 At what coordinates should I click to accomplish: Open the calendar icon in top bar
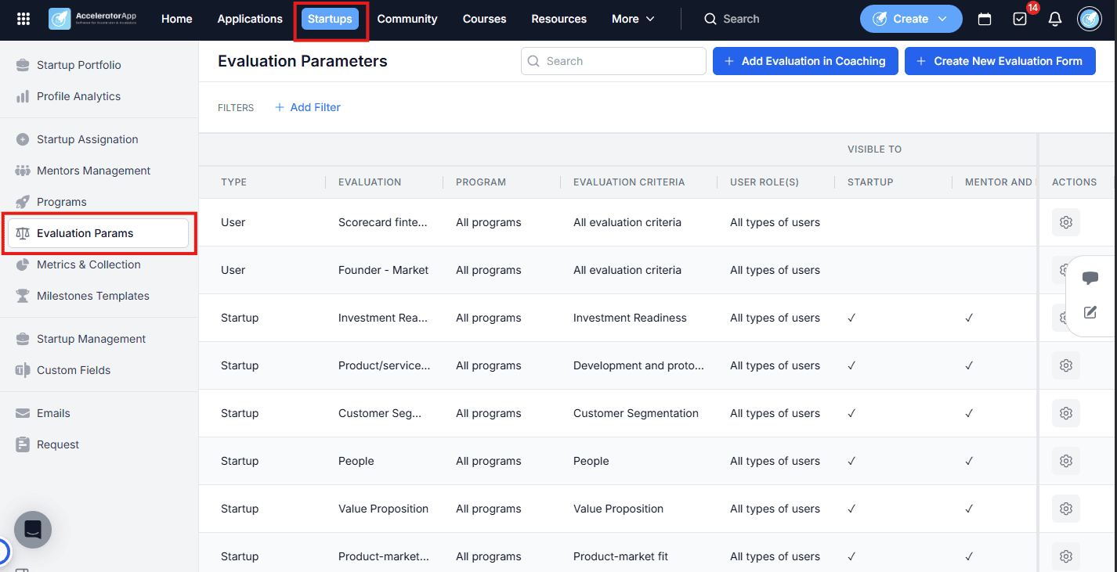(985, 19)
